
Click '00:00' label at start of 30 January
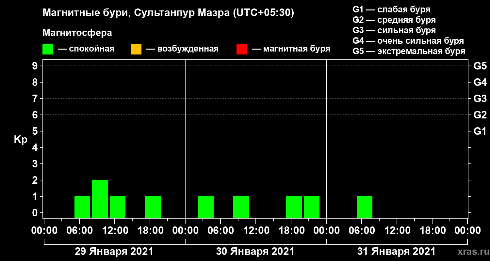click(x=185, y=231)
